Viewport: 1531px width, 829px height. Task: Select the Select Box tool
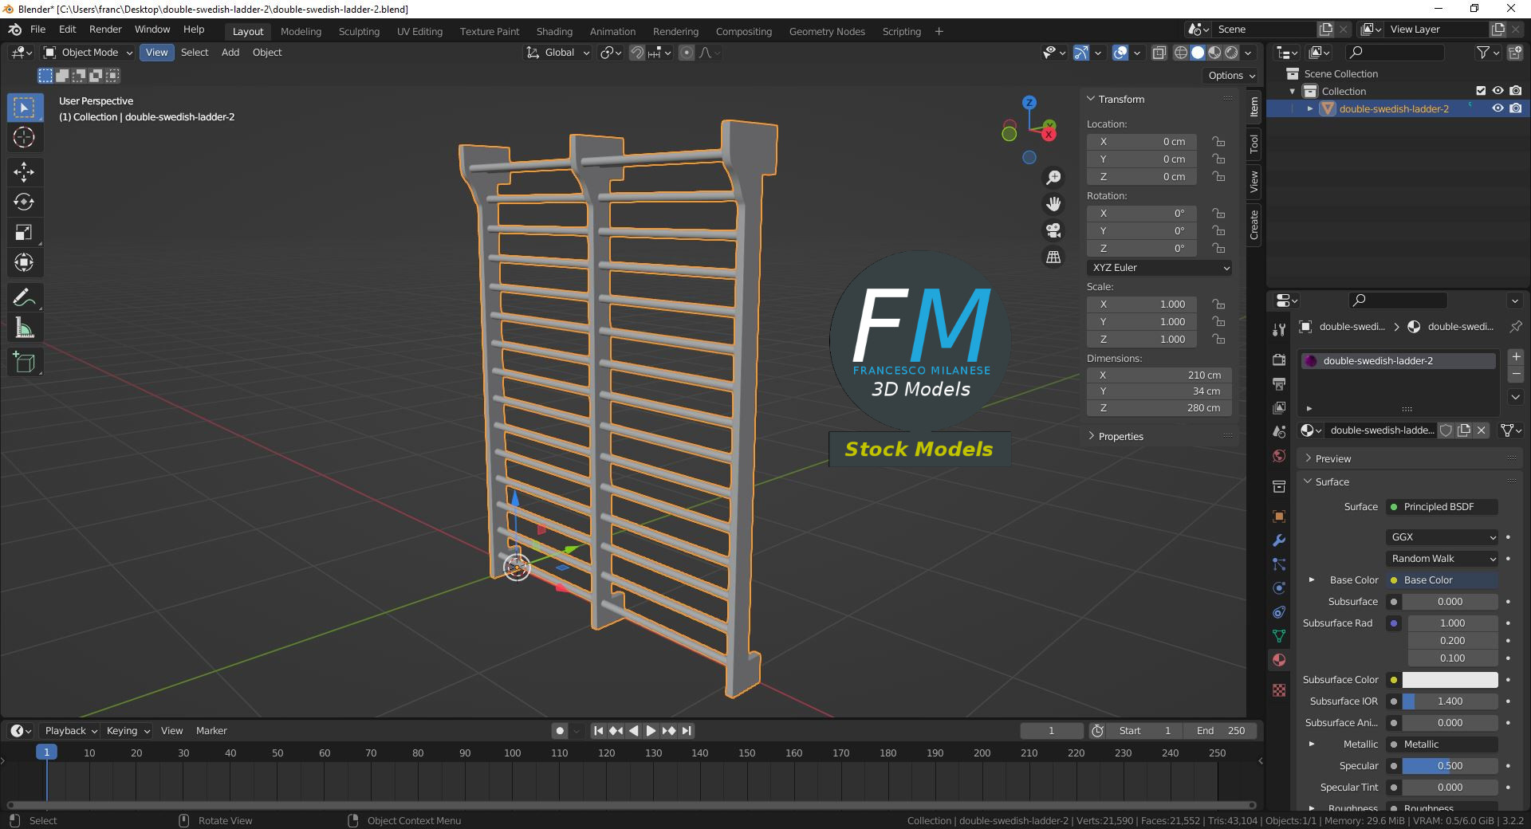coord(25,108)
